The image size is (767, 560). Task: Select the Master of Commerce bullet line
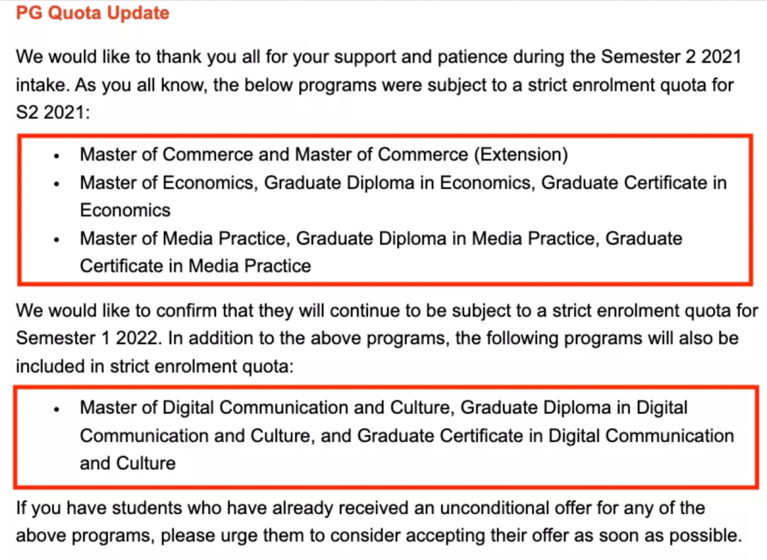[x=324, y=155]
